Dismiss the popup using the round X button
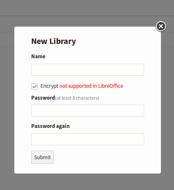 [161, 26]
